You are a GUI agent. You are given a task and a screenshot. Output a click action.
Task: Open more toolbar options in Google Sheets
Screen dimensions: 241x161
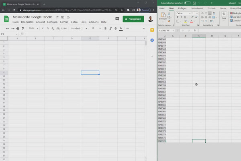[x=128, y=29]
